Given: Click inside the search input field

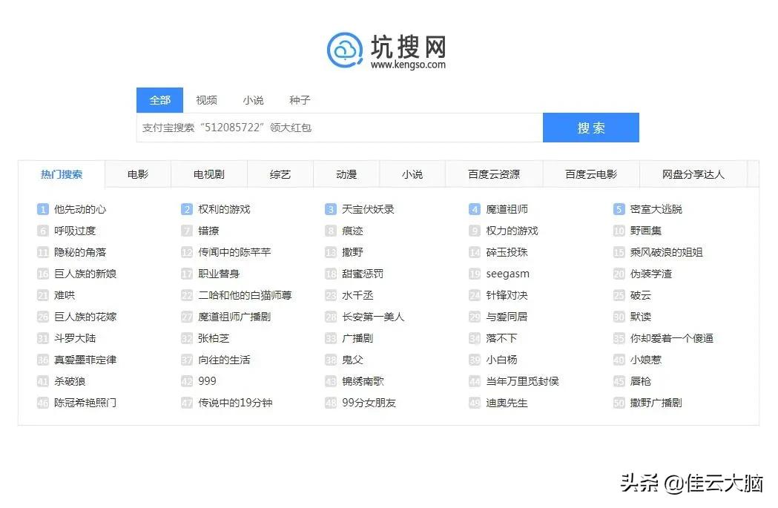Looking at the screenshot, I should tap(334, 127).
